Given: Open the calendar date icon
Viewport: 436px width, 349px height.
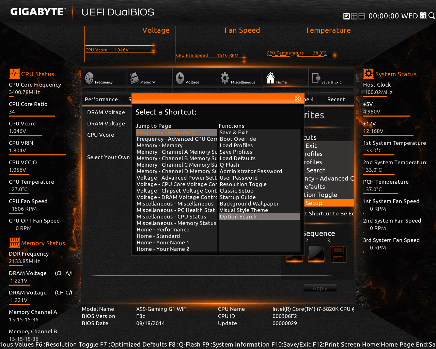Looking at the screenshot, I should click(423, 16).
